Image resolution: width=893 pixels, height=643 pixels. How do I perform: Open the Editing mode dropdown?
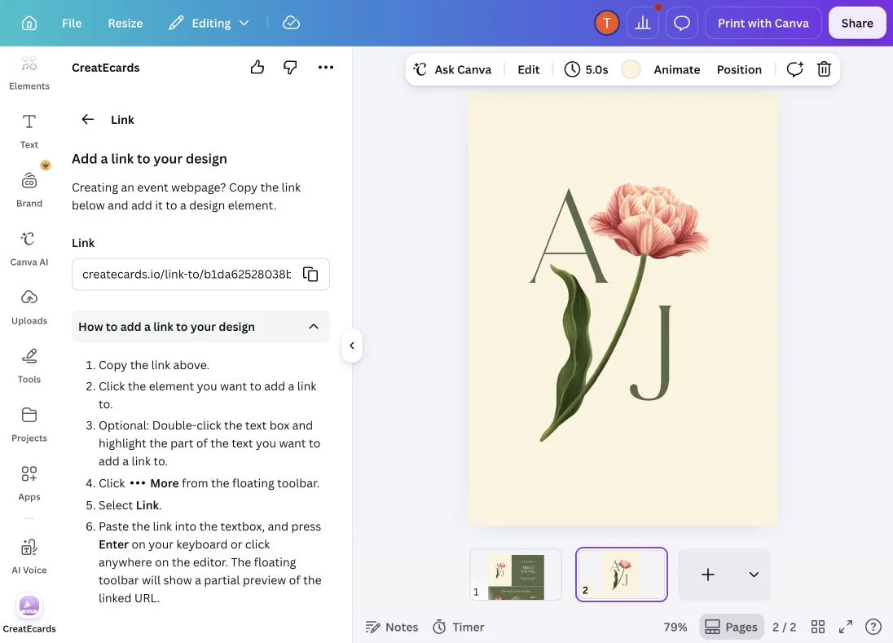(209, 24)
